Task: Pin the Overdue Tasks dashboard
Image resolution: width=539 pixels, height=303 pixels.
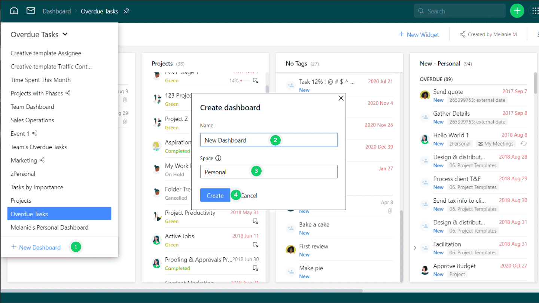Action: coord(127,11)
